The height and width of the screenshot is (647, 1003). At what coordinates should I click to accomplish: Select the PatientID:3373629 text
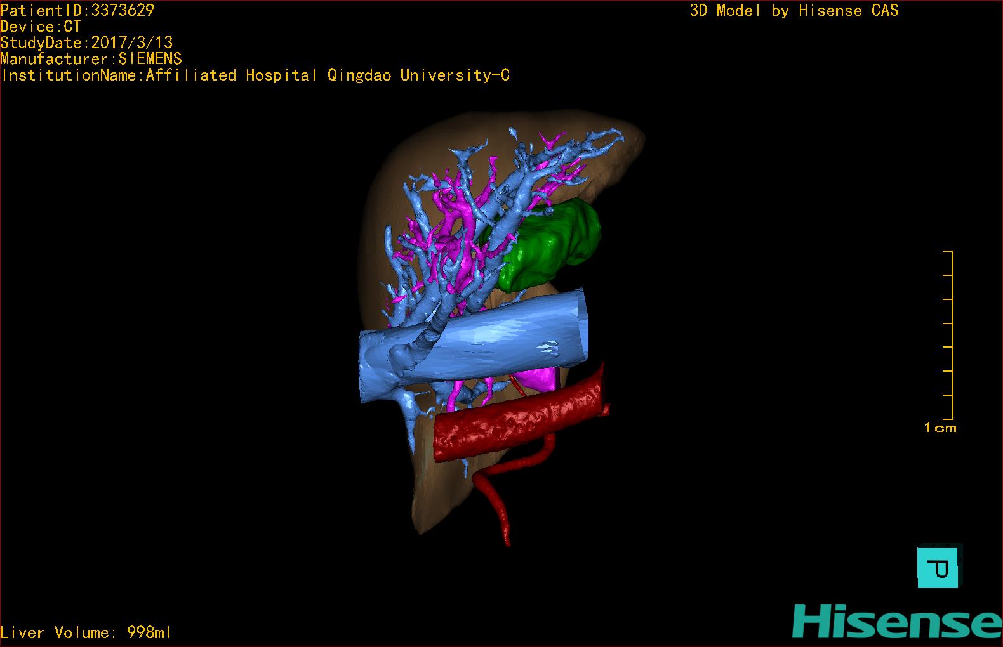click(x=77, y=10)
